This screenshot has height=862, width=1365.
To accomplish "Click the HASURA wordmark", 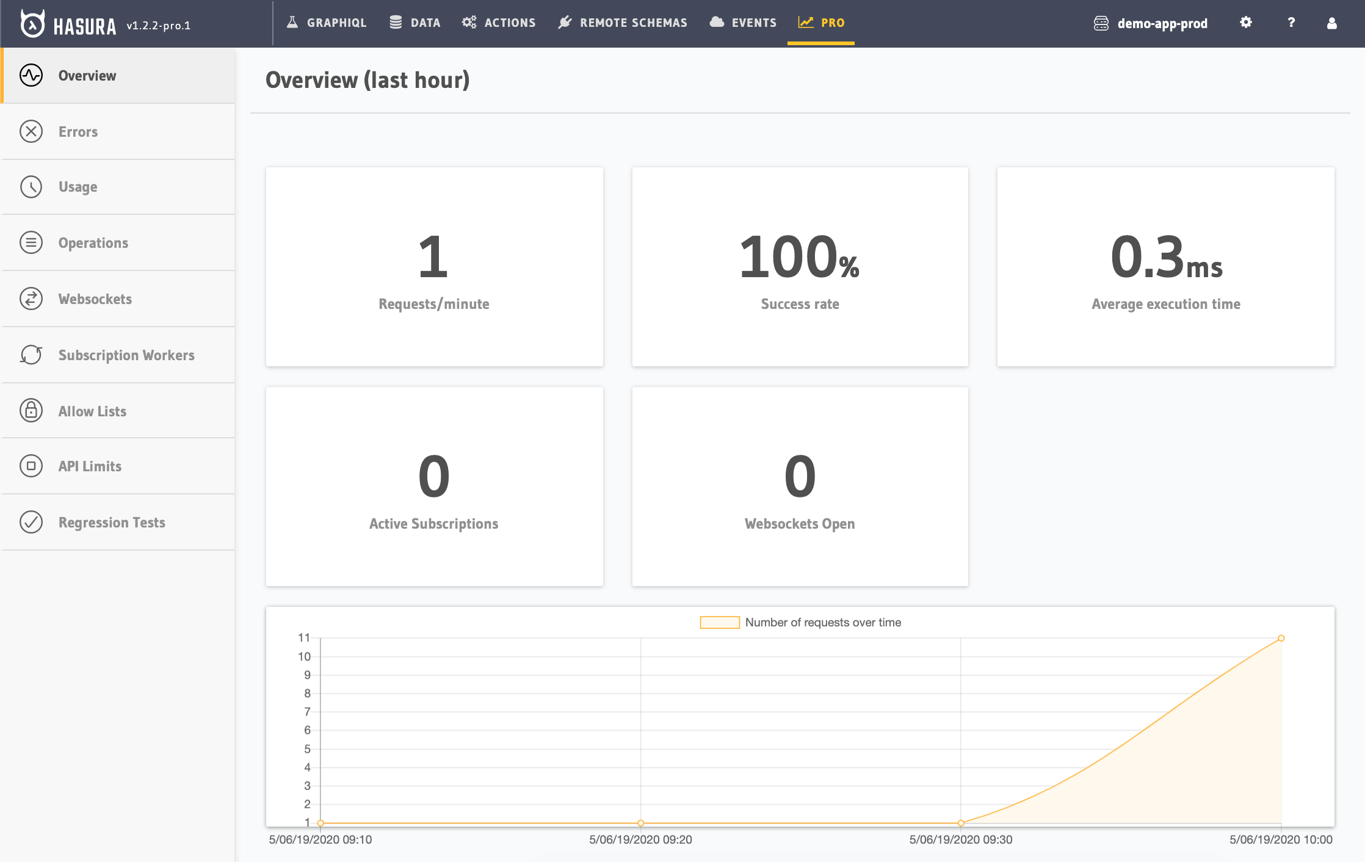I will (84, 26).
